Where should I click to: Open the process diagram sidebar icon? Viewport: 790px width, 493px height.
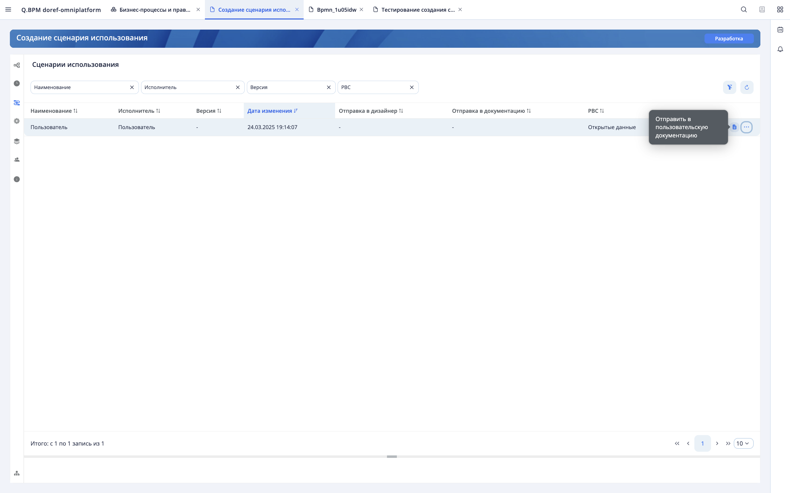[17, 65]
